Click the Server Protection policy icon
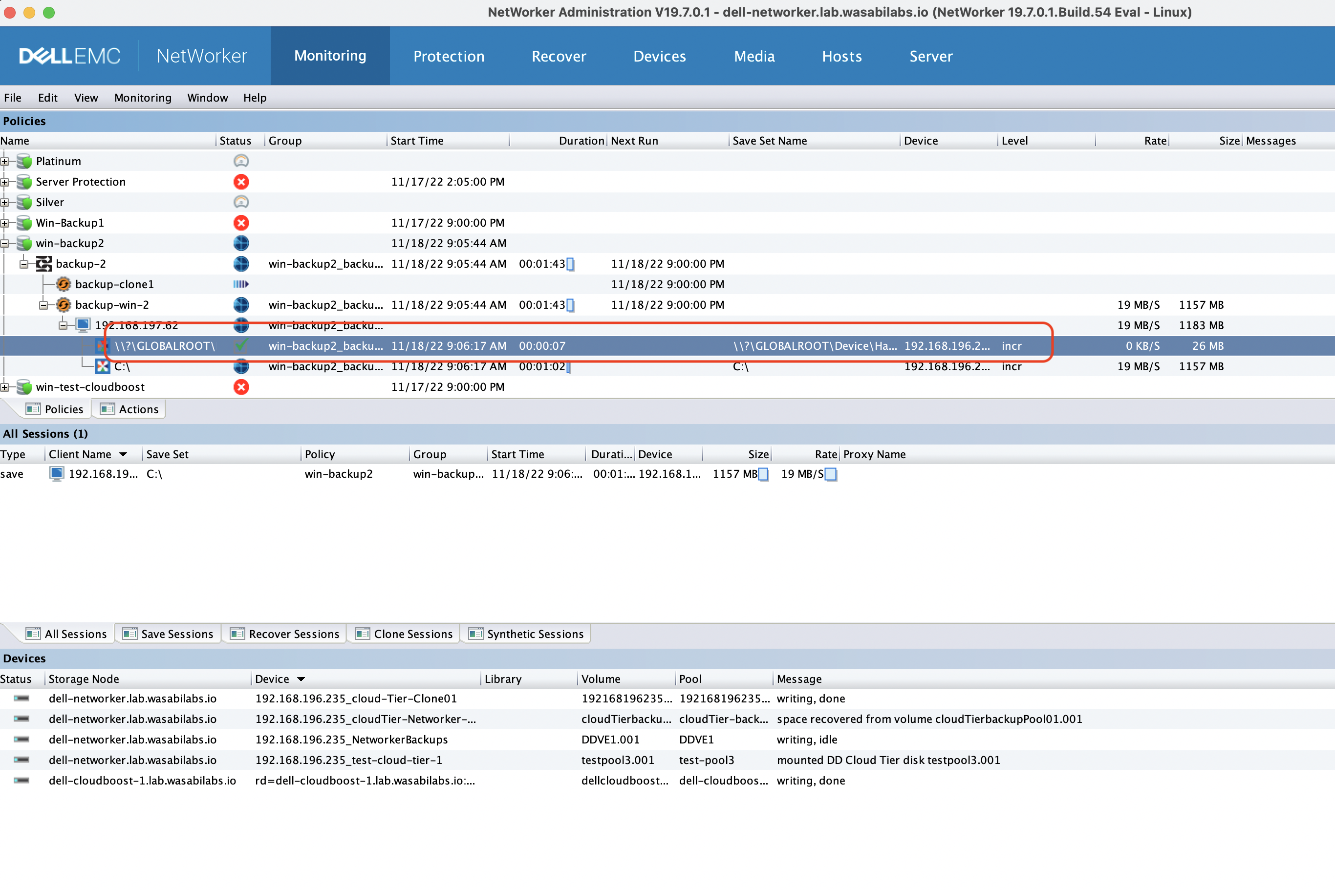The height and width of the screenshot is (890, 1335). (24, 182)
